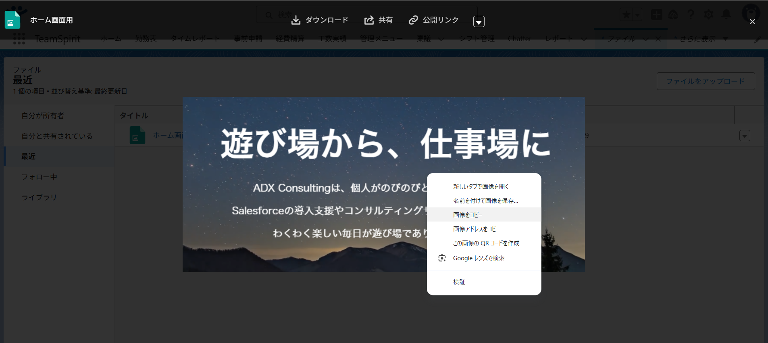Open the 管理メニュー navigation tab
The width and height of the screenshot is (768, 343).
[x=381, y=39]
